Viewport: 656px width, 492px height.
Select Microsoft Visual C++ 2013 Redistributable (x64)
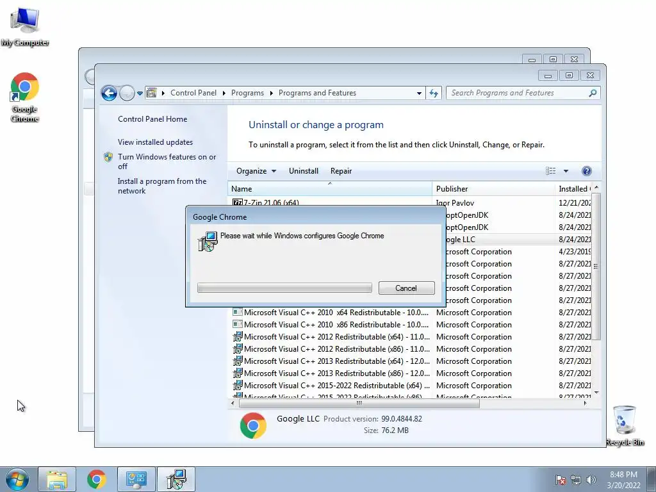tap(409, 361)
